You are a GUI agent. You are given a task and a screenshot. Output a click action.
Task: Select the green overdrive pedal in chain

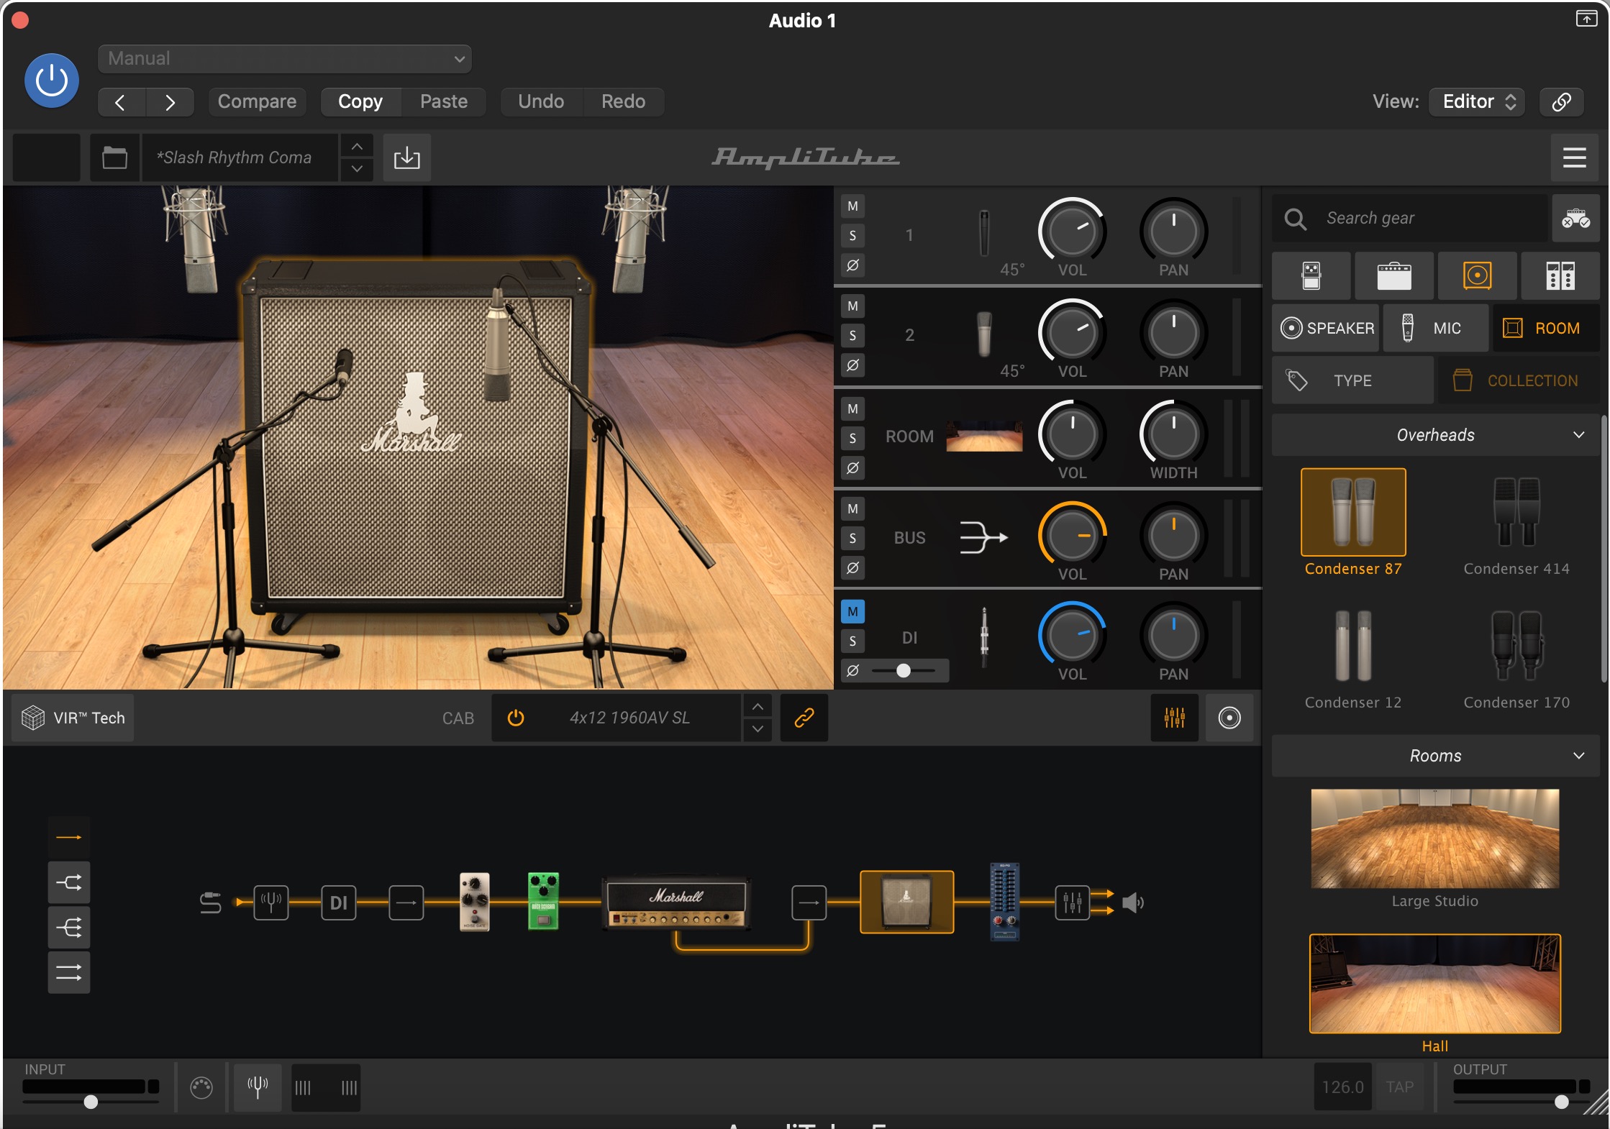543,901
